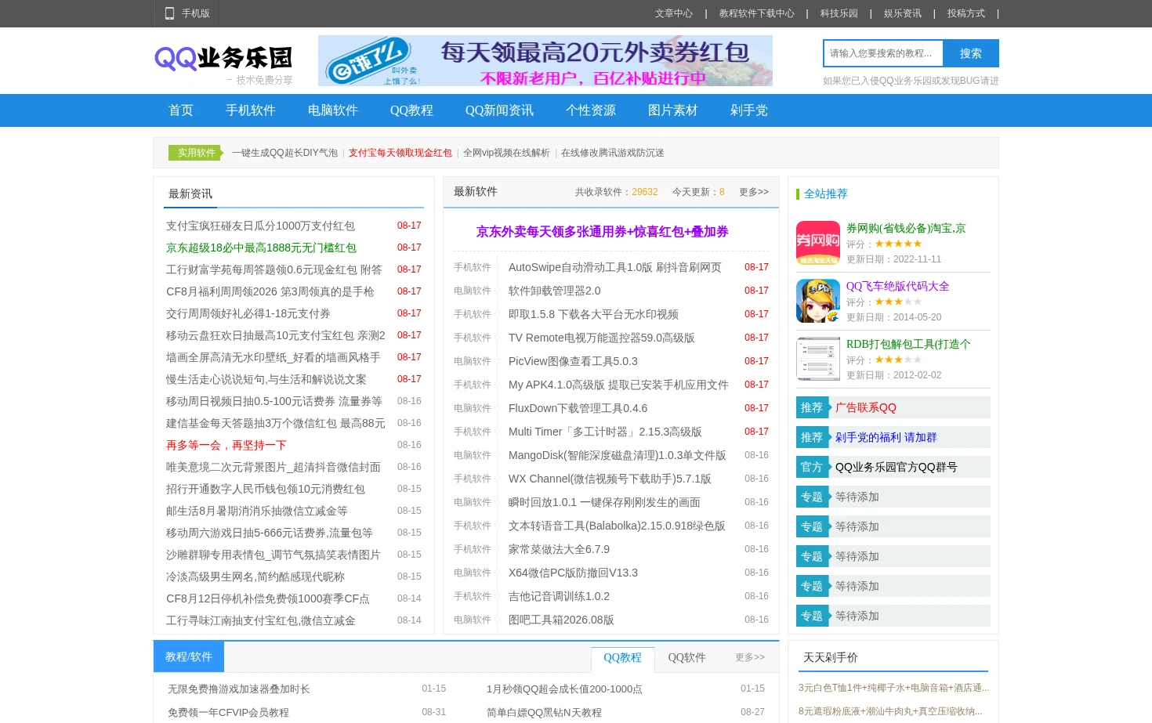Select the blue 教程/软件 section tab

[x=189, y=657]
